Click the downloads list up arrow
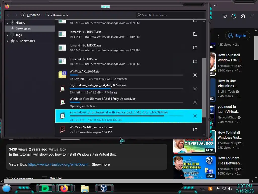258x194 pixels. (204, 21)
